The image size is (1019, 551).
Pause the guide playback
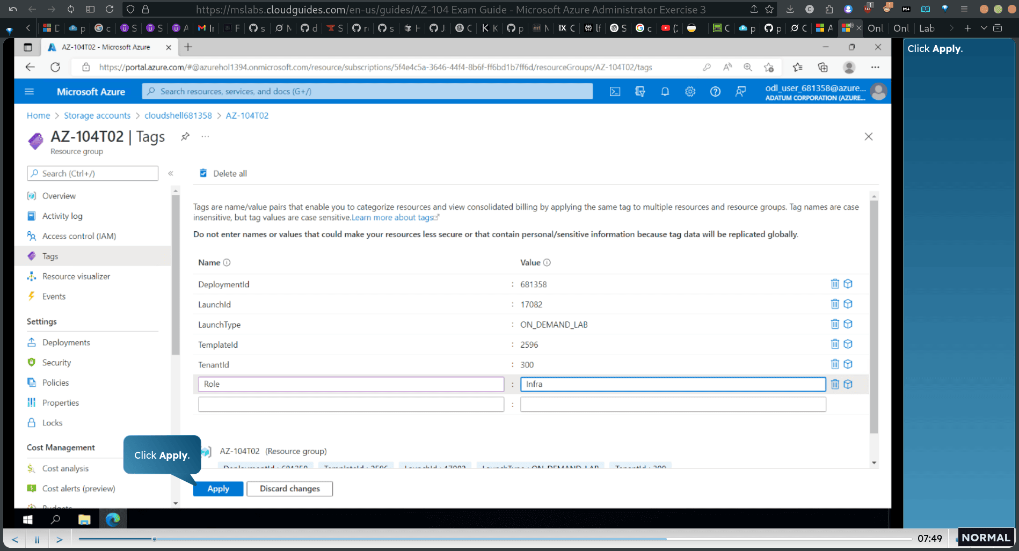tap(37, 539)
